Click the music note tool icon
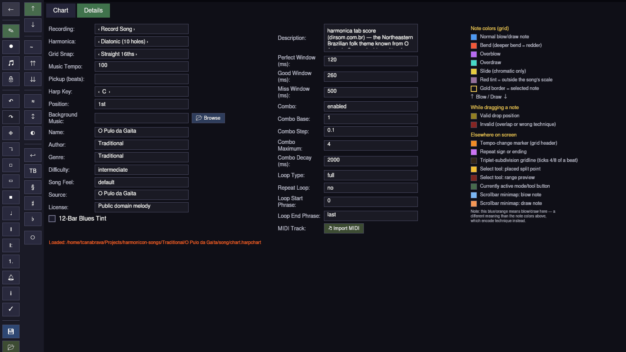Image resolution: width=626 pixels, height=352 pixels. pos(11,63)
